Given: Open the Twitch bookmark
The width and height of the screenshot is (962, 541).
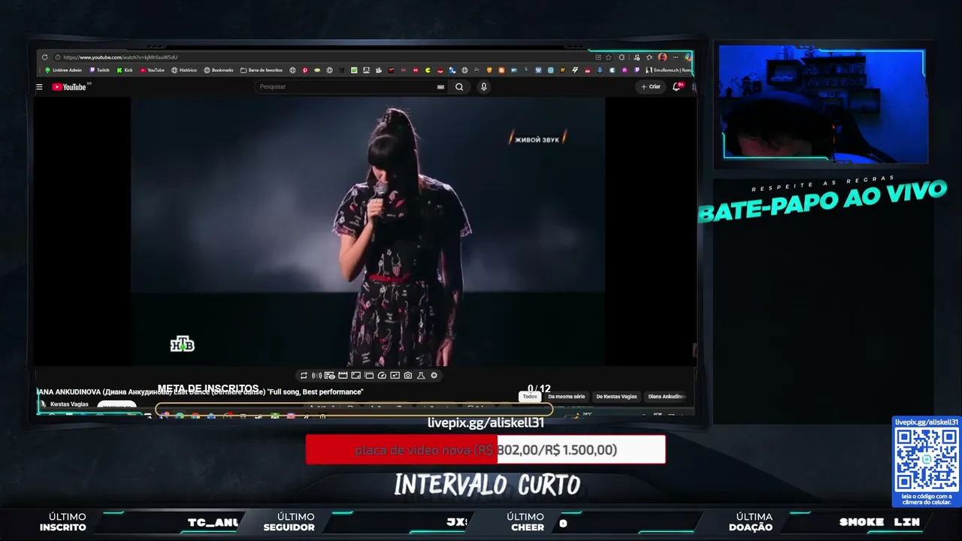Looking at the screenshot, I should click(99, 70).
